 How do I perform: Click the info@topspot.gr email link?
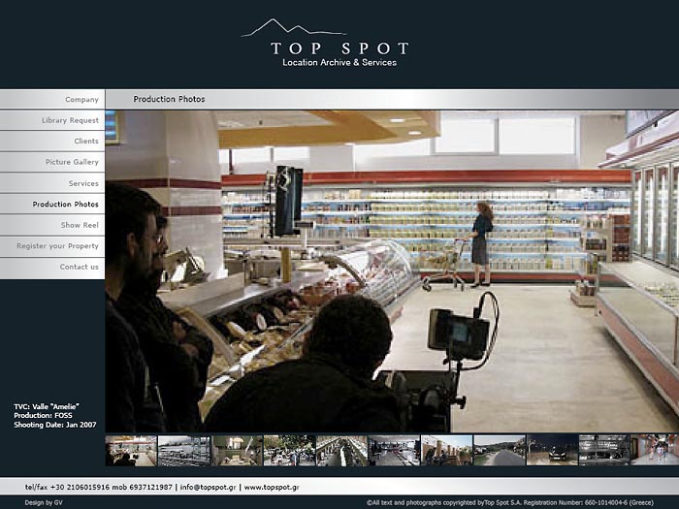(x=206, y=487)
